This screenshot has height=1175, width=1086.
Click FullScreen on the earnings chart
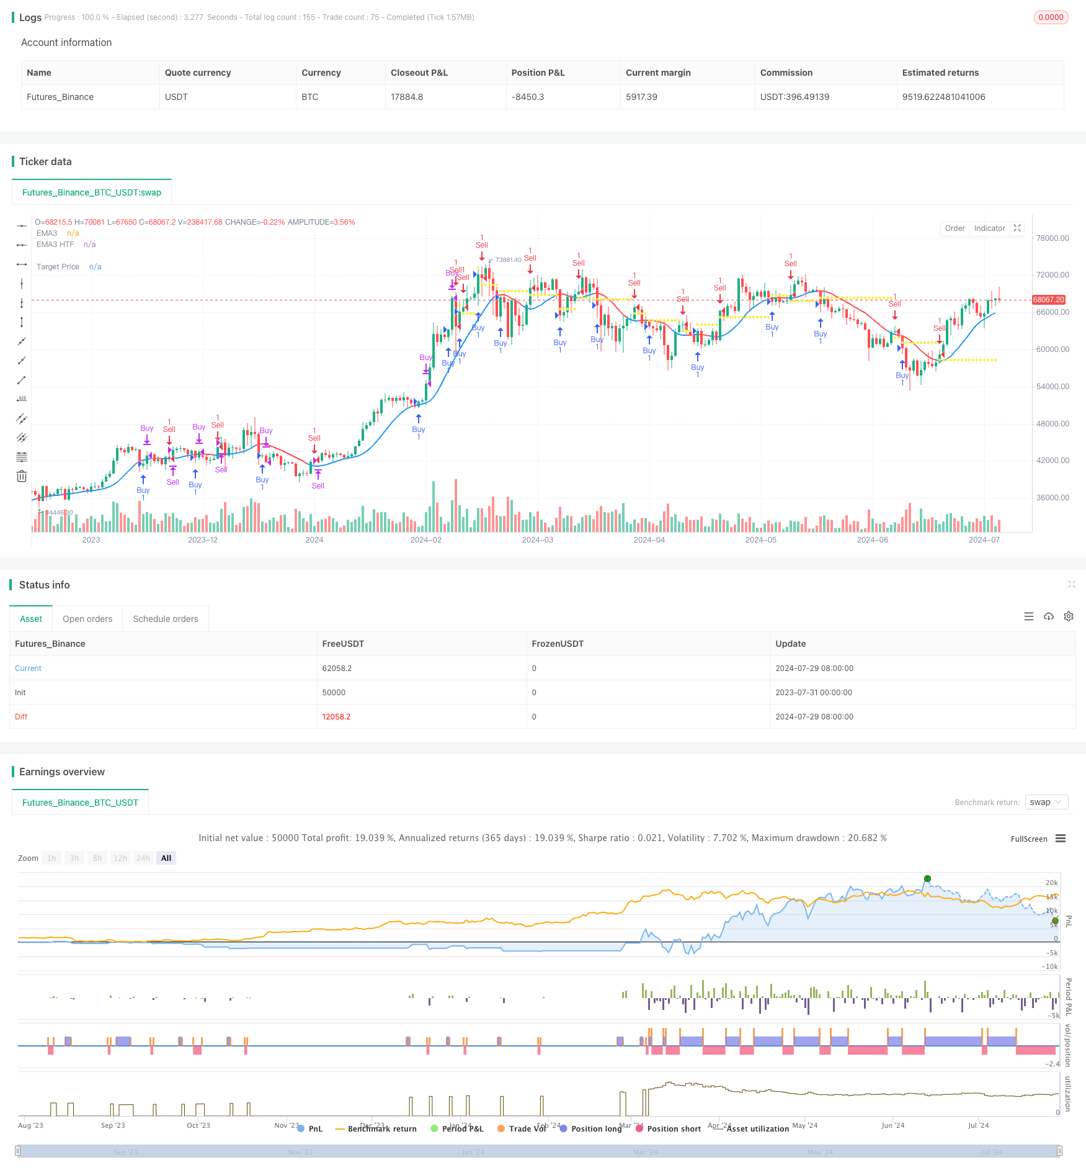1029,839
